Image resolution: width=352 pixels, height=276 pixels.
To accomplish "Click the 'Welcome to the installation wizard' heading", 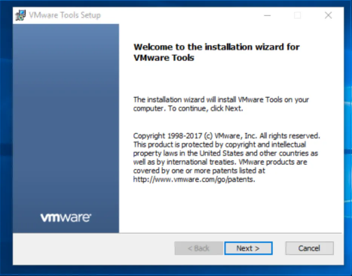I will [x=216, y=52].
